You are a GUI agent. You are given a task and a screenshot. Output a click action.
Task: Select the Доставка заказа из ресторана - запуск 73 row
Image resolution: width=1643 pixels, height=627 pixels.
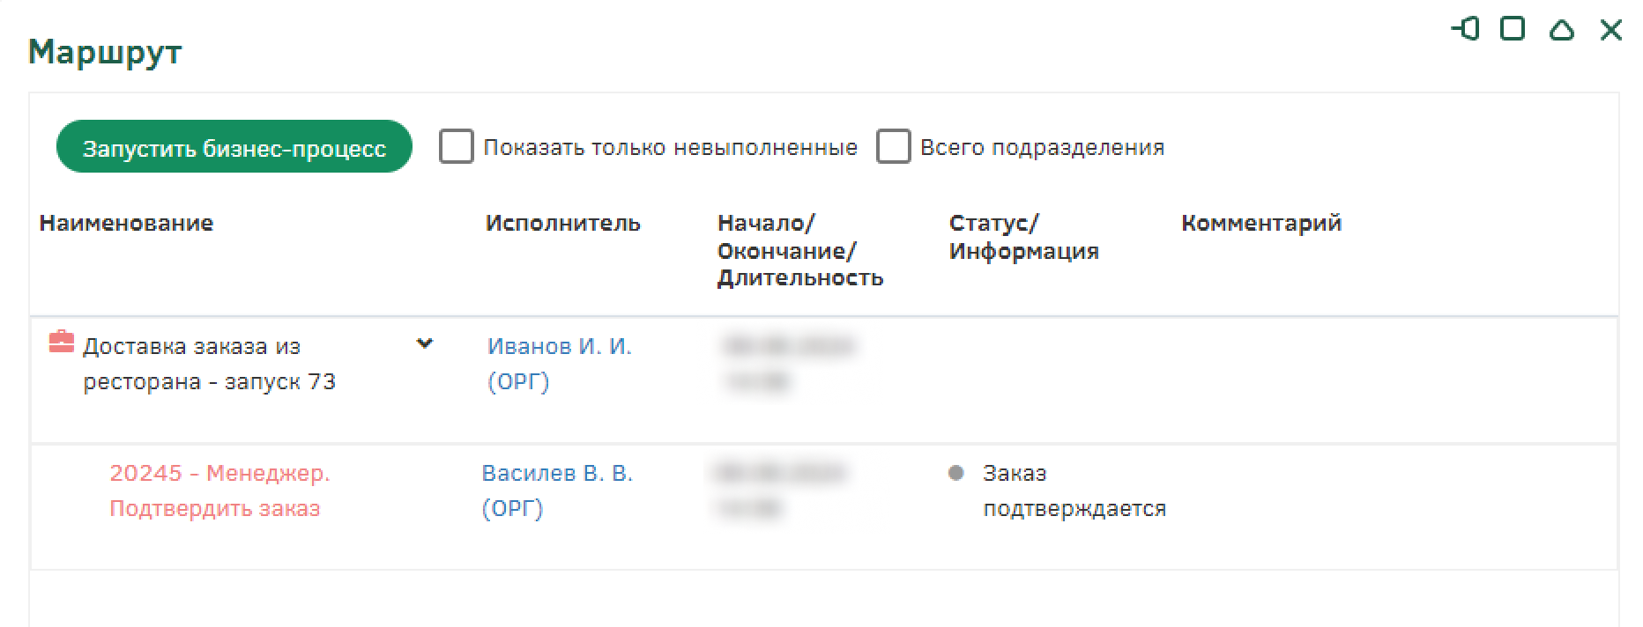pyautogui.click(x=209, y=364)
